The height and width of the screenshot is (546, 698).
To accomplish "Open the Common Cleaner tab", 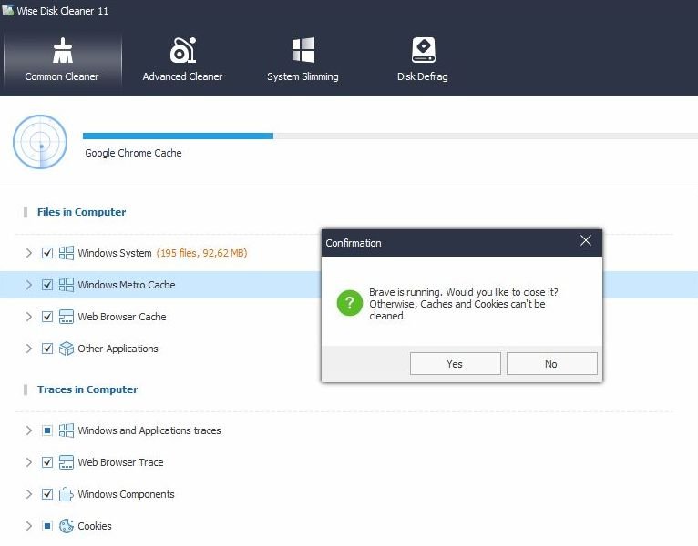I will click(x=62, y=60).
